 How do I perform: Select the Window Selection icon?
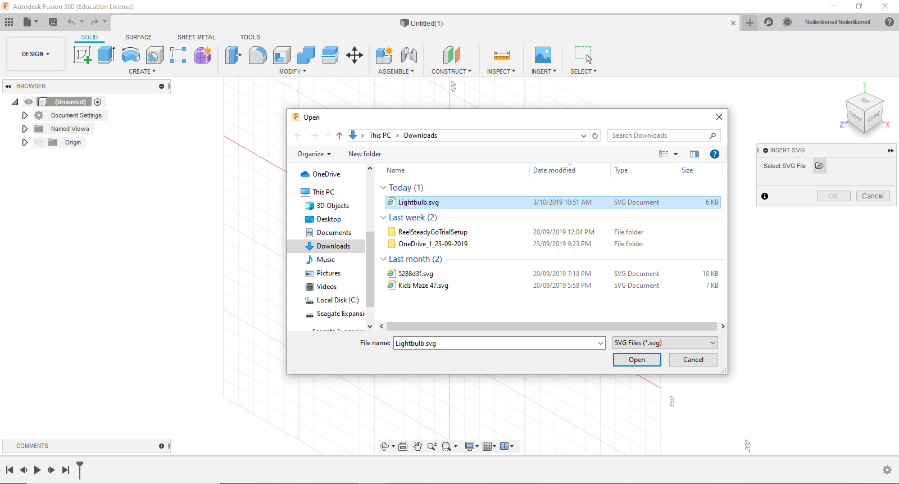pos(583,55)
